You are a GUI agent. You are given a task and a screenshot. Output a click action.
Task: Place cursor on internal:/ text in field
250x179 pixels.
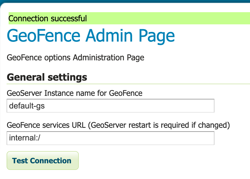[25, 138]
